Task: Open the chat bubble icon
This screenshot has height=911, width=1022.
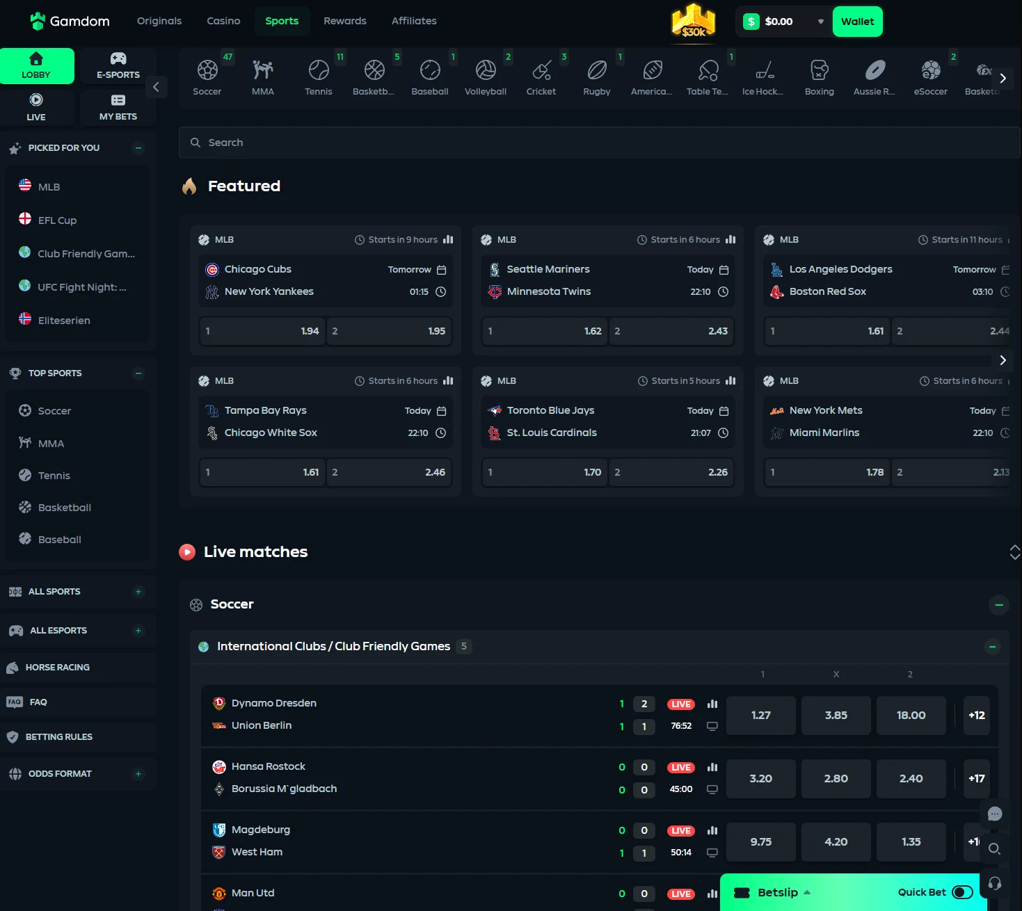Action: pyautogui.click(x=995, y=814)
